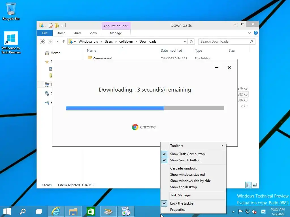Go up one folder level arrow

(64, 42)
